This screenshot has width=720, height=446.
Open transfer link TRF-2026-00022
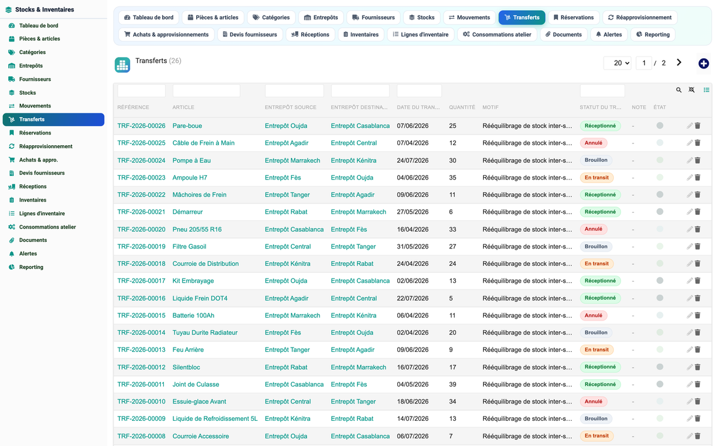tap(141, 194)
